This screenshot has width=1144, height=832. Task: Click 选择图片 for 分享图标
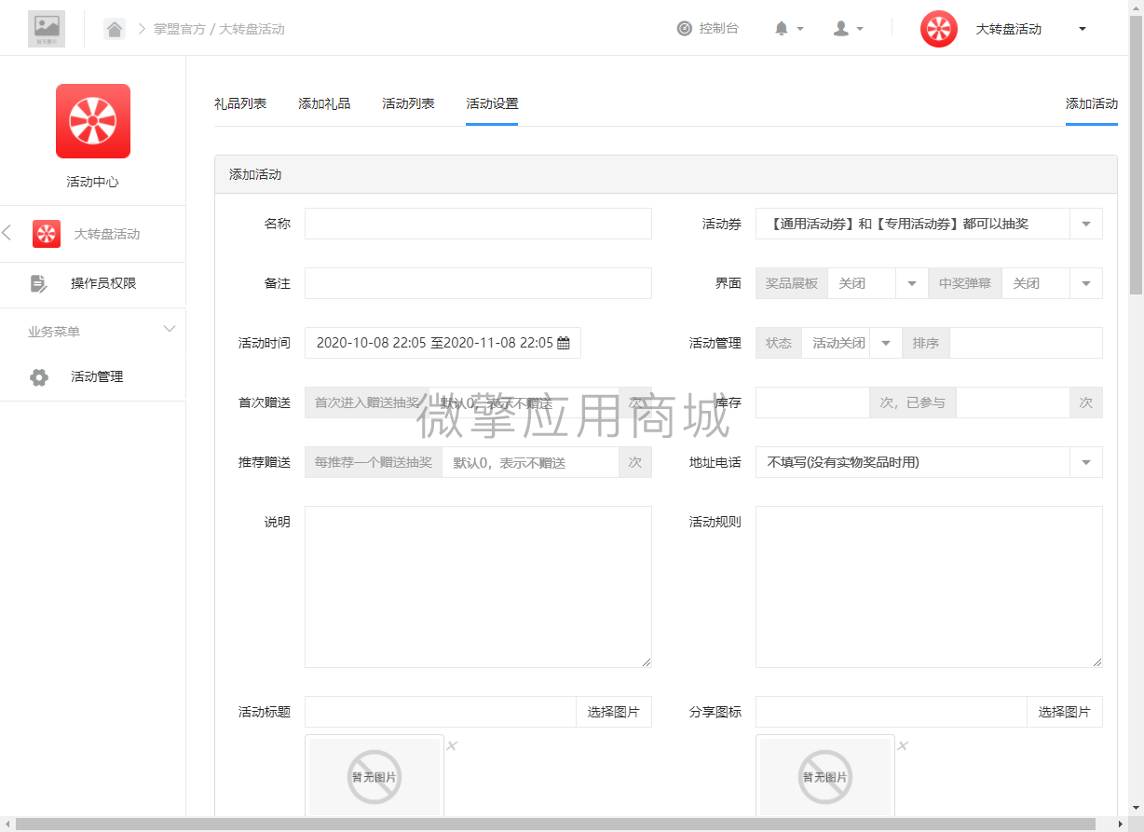pos(1065,712)
